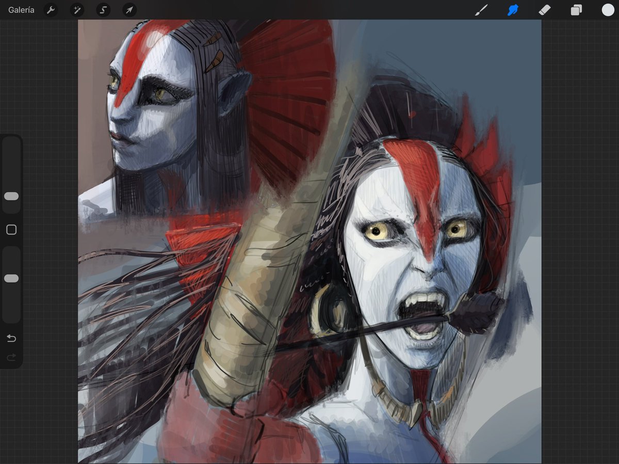Select the Paint brush tool
The width and height of the screenshot is (619, 464).
pyautogui.click(x=481, y=10)
